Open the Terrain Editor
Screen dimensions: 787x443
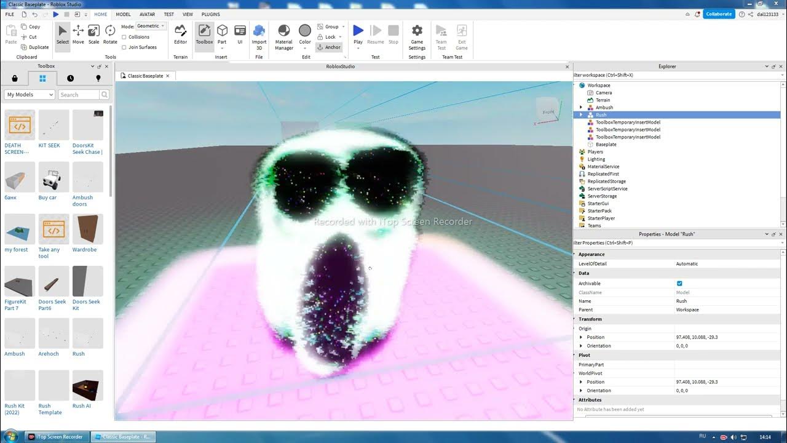tap(180, 34)
